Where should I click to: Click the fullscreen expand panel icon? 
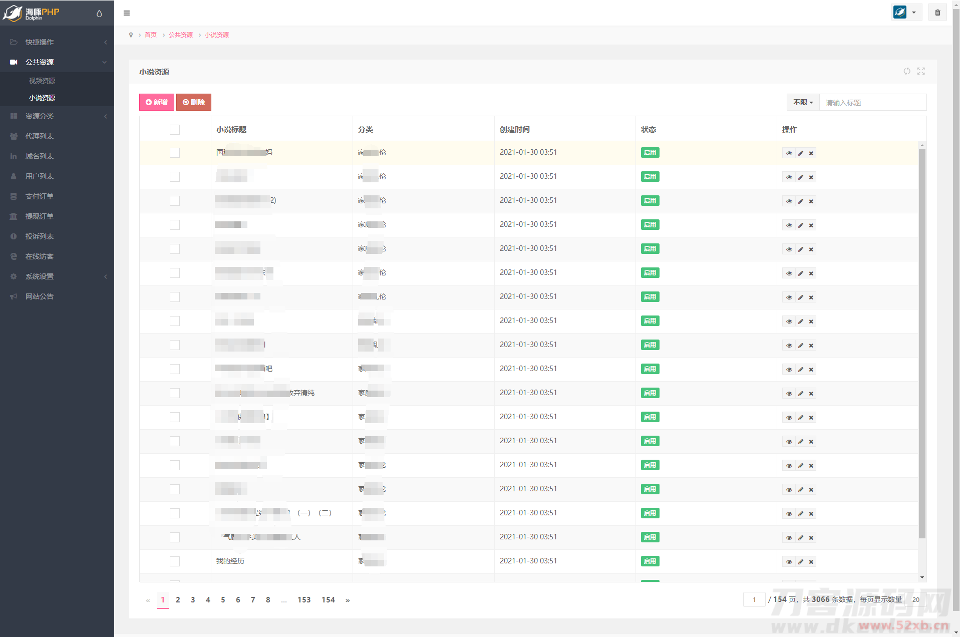coord(921,71)
